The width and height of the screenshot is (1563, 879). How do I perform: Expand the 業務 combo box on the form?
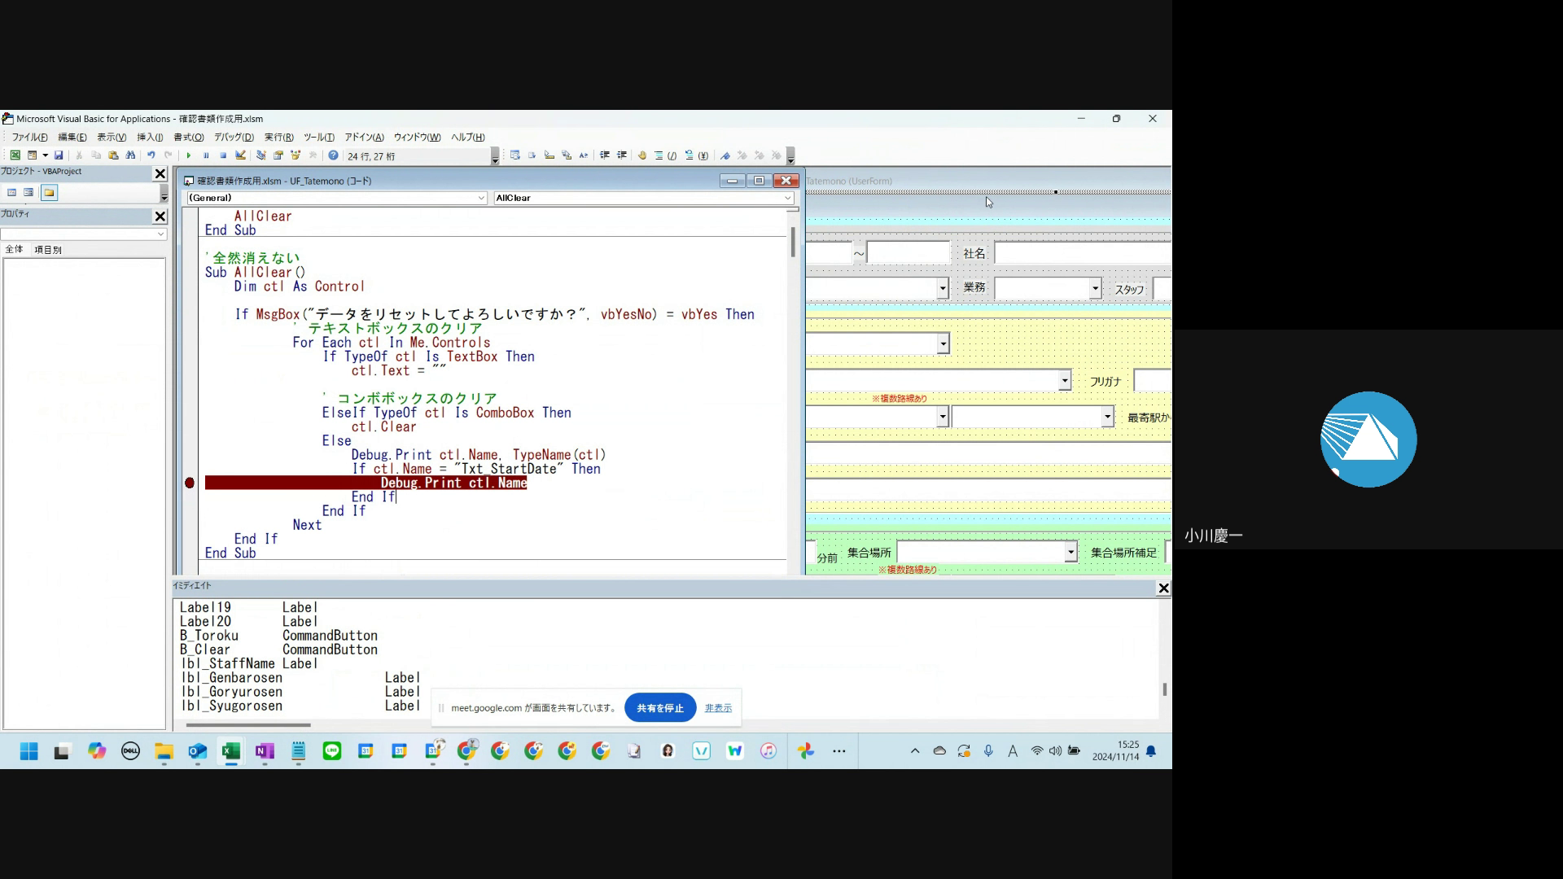[x=1095, y=288]
